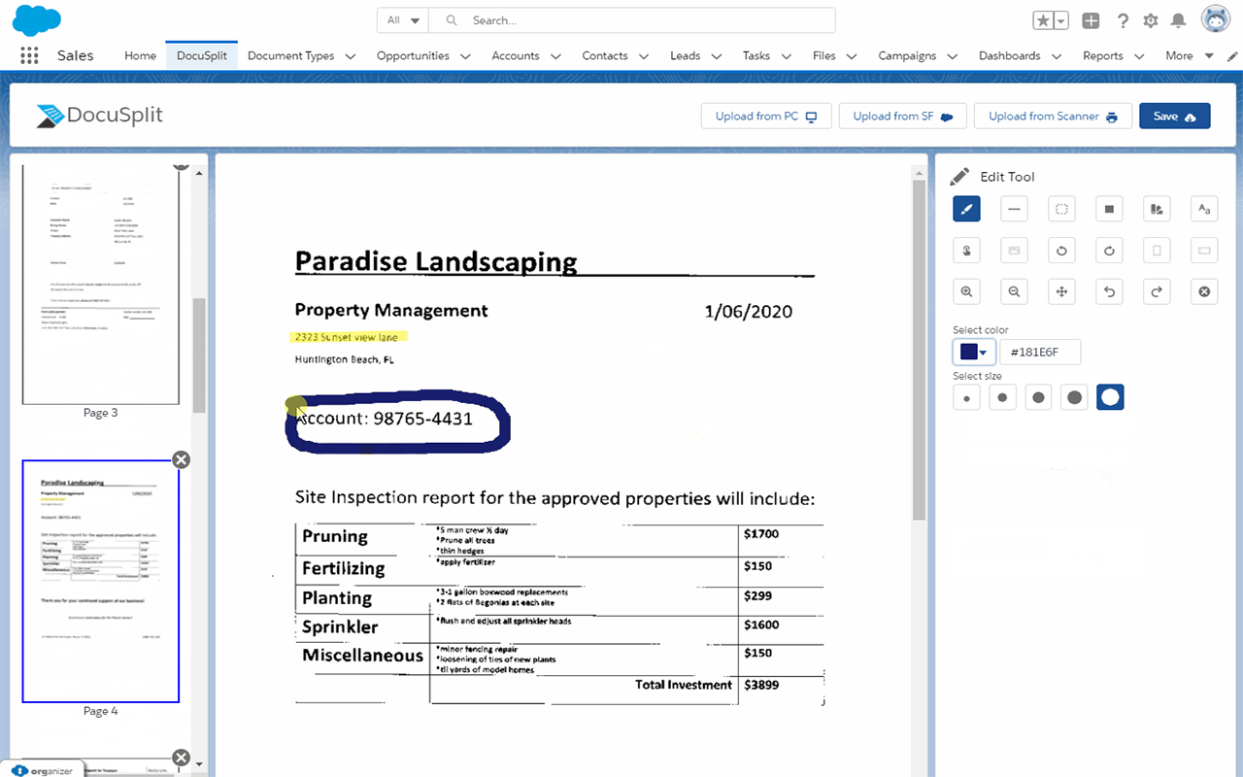This screenshot has width=1243, height=777.
Task: Expand the Leads tab chevron
Action: (x=717, y=56)
